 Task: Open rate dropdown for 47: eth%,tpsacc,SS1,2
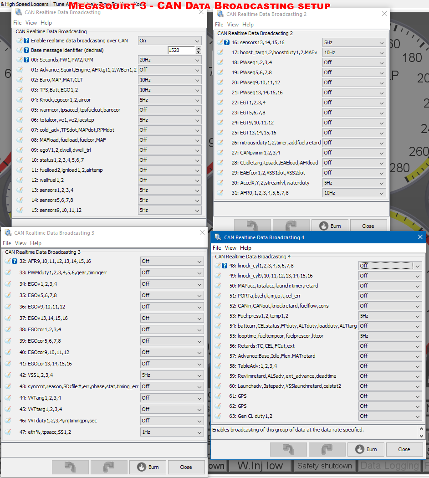172,432
